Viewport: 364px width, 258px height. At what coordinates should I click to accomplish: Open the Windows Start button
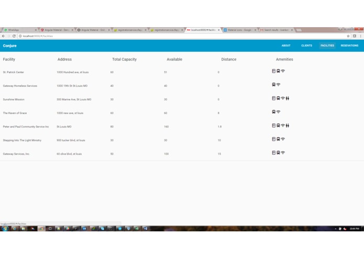pos(5,229)
